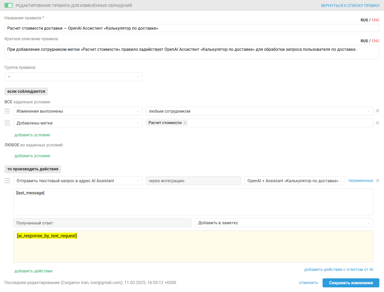Click the 'Последнее редактирование' status text
Image resolution: width=384 pixels, height=292 pixels.
pos(90,283)
